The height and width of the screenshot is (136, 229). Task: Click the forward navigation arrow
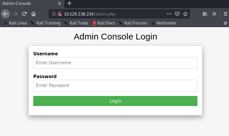tap(15, 14)
